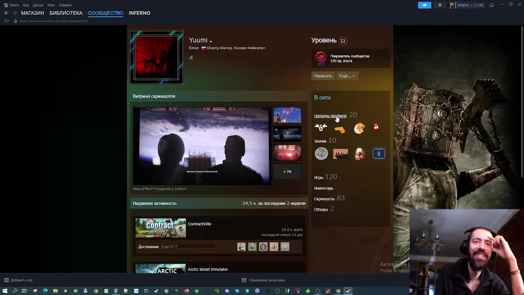Image resolution: width=524 pixels, height=295 pixels.
Task: Open the Справка menu
Action: click(x=65, y=5)
